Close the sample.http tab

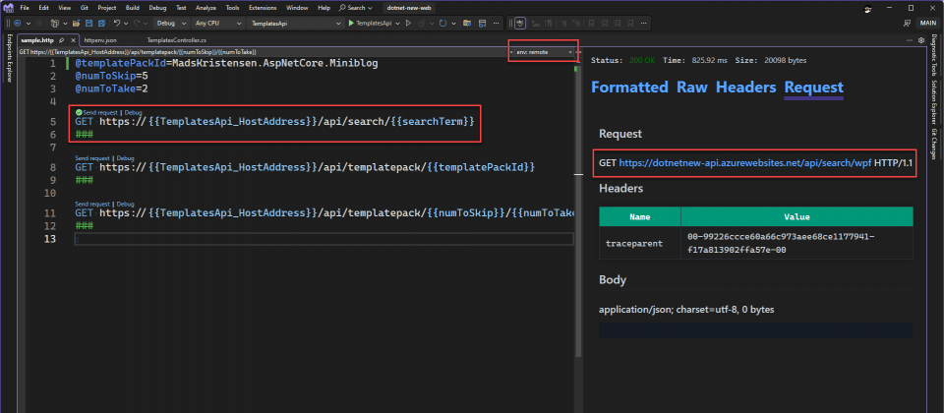point(72,39)
